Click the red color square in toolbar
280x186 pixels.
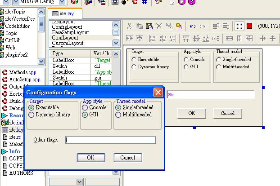[x=249, y=26]
